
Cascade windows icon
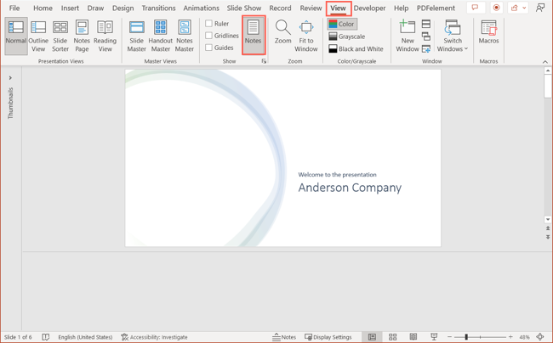click(426, 37)
